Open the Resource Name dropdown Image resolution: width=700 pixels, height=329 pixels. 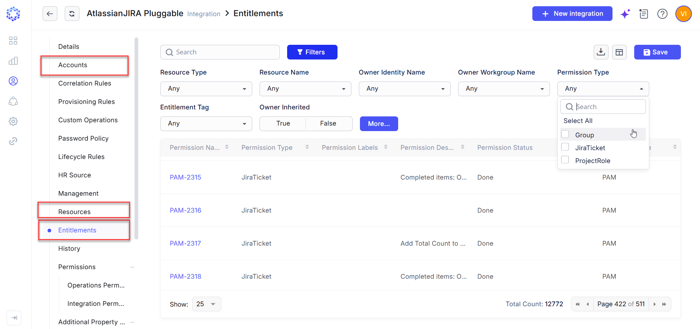pyautogui.click(x=306, y=89)
